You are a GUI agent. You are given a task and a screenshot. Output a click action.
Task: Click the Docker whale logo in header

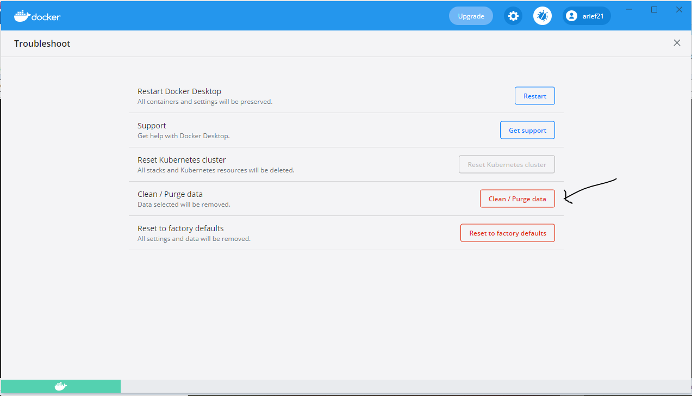pyautogui.click(x=37, y=16)
